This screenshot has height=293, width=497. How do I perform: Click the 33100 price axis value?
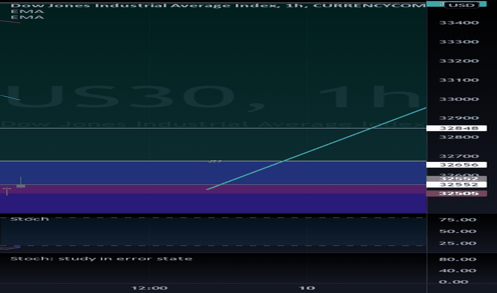pos(459,80)
